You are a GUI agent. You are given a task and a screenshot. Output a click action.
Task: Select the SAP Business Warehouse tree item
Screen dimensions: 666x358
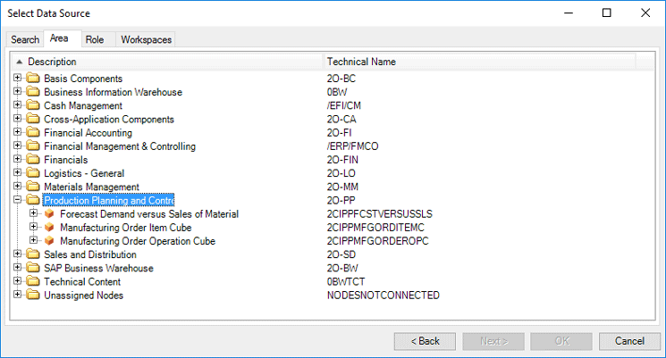[98, 269]
